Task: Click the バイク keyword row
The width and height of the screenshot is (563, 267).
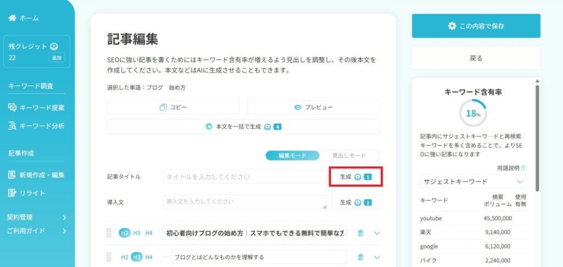Action: click(473, 260)
